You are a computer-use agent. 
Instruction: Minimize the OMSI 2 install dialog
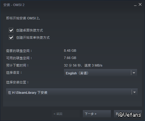(135, 5)
